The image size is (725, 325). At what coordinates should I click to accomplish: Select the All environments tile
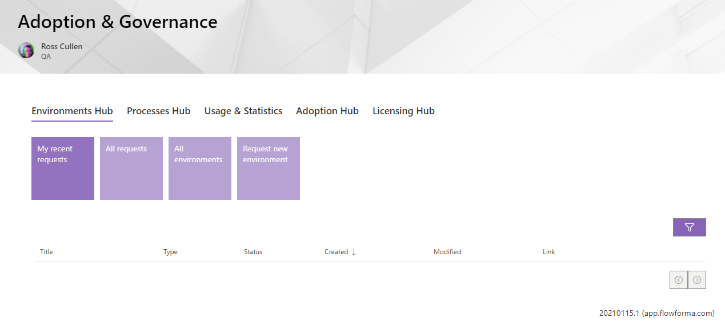coord(200,168)
